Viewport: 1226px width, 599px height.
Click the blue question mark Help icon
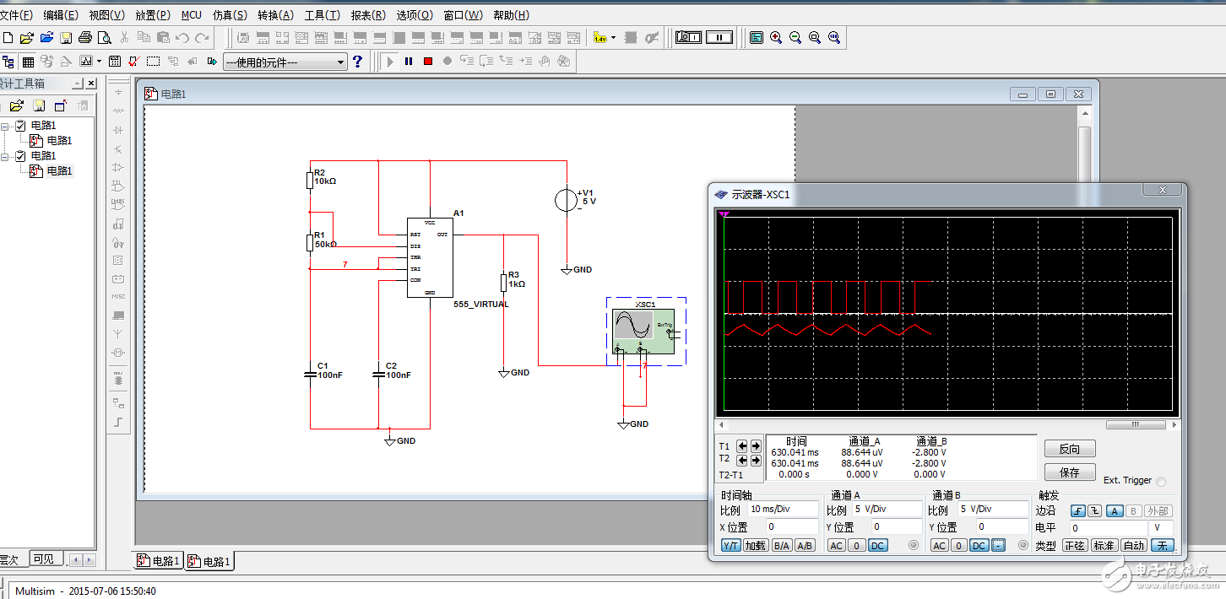point(357,62)
